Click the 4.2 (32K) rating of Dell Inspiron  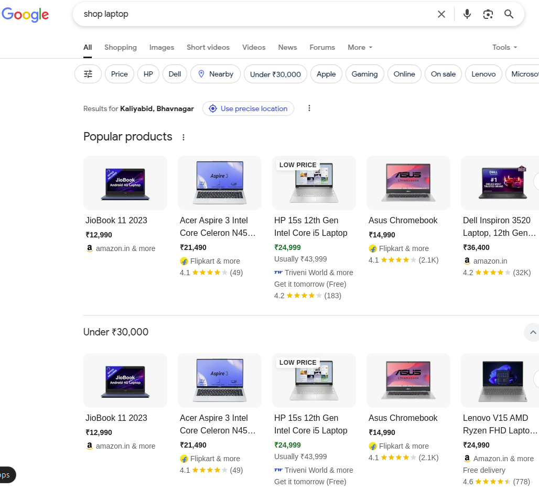(x=497, y=273)
